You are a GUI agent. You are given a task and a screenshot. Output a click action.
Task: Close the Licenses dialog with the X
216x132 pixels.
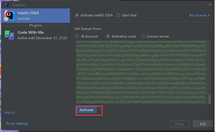click(x=210, y=5)
